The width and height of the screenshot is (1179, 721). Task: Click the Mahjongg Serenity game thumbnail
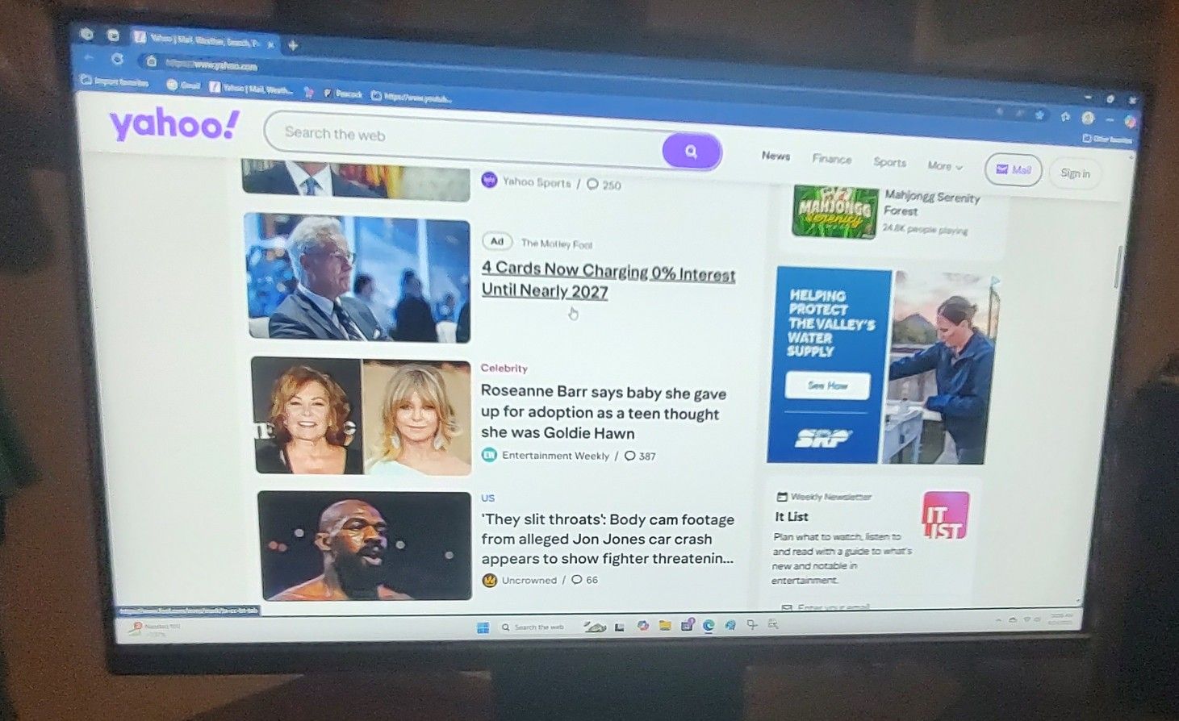pyautogui.click(x=834, y=212)
